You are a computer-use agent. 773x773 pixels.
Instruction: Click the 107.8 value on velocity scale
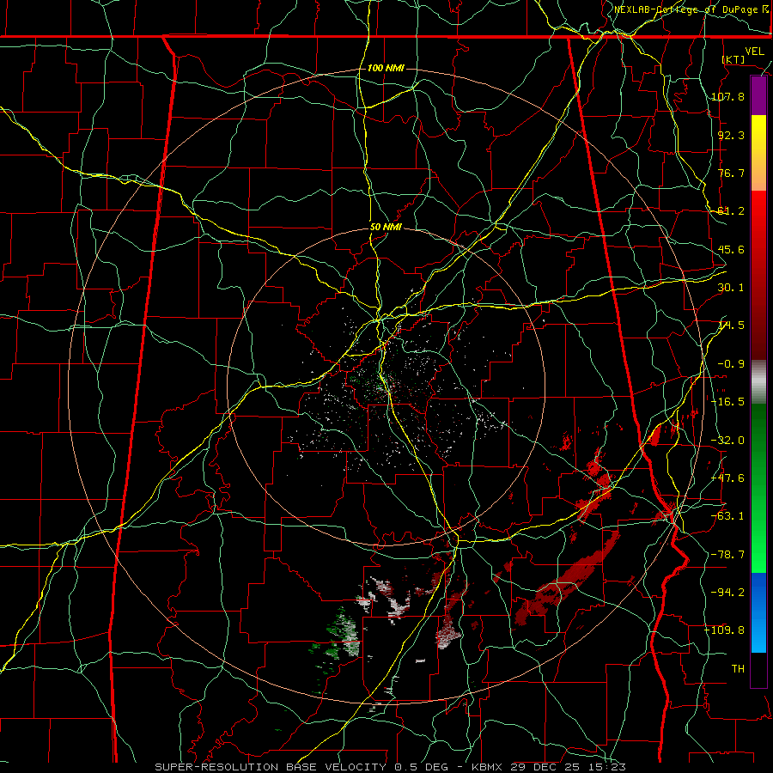coord(727,96)
